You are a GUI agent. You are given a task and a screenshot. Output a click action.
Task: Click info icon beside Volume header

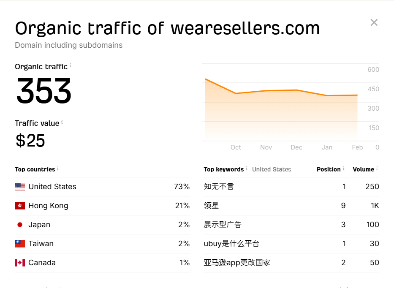(x=377, y=169)
